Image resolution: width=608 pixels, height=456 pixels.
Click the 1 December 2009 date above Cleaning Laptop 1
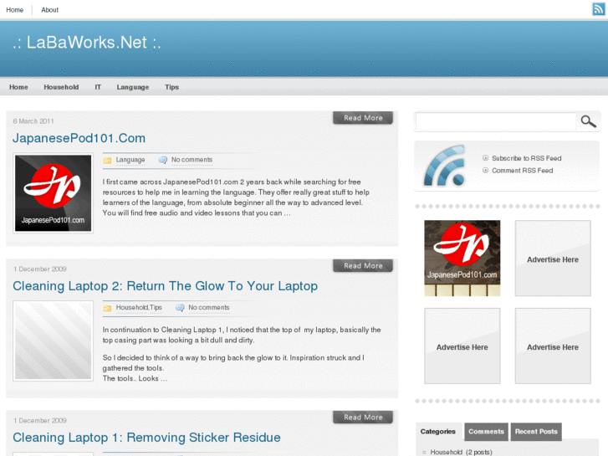(40, 421)
